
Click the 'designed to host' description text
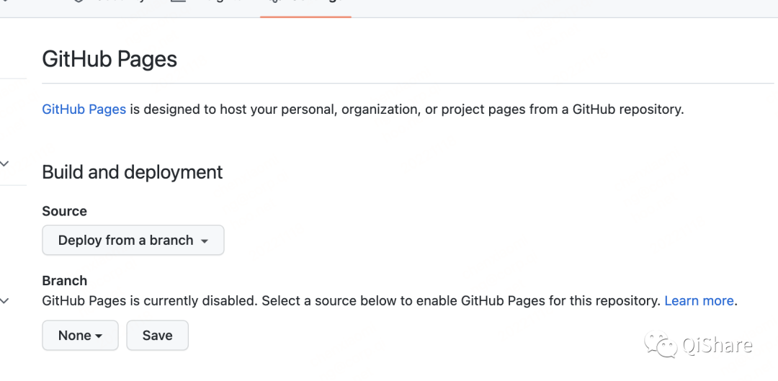pyautogui.click(x=403, y=109)
